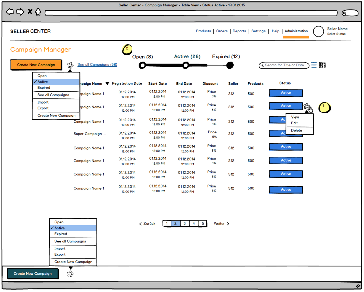Click the orange Create New Campaign button

(x=36, y=65)
